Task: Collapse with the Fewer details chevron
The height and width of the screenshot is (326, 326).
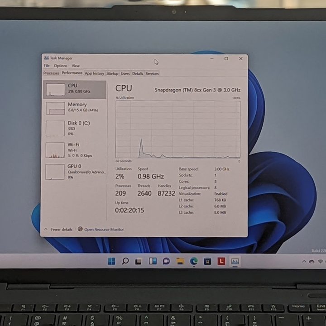Action: coord(46,229)
